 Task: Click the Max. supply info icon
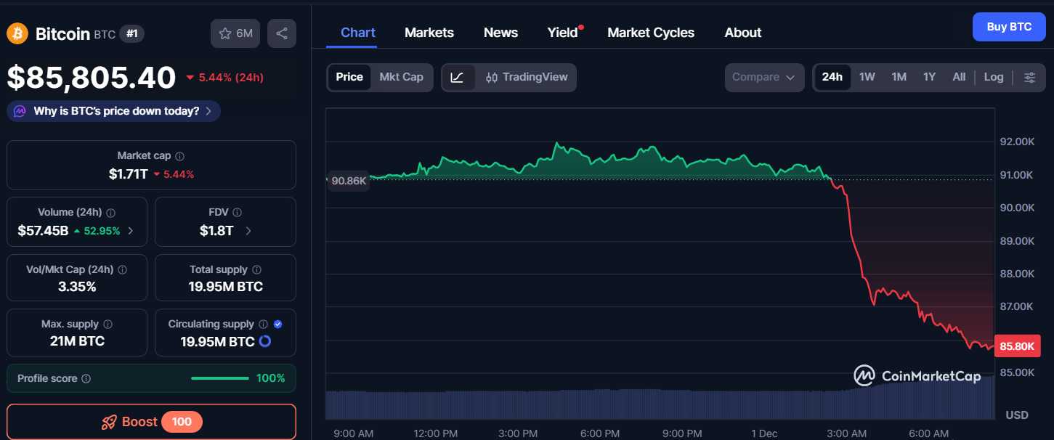tap(108, 325)
